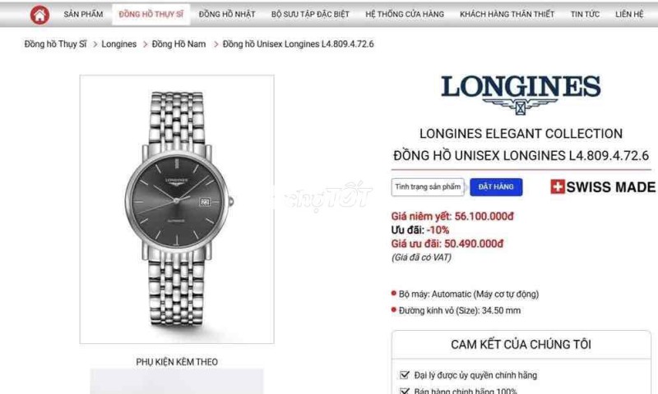Viewport: 658px width, 394px height.
Task: Follow the Đồng Hồ Nam breadcrumb link
Action: (178, 44)
